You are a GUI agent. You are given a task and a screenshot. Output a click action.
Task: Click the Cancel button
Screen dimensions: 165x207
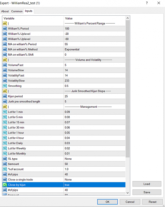[x=130, y=202]
